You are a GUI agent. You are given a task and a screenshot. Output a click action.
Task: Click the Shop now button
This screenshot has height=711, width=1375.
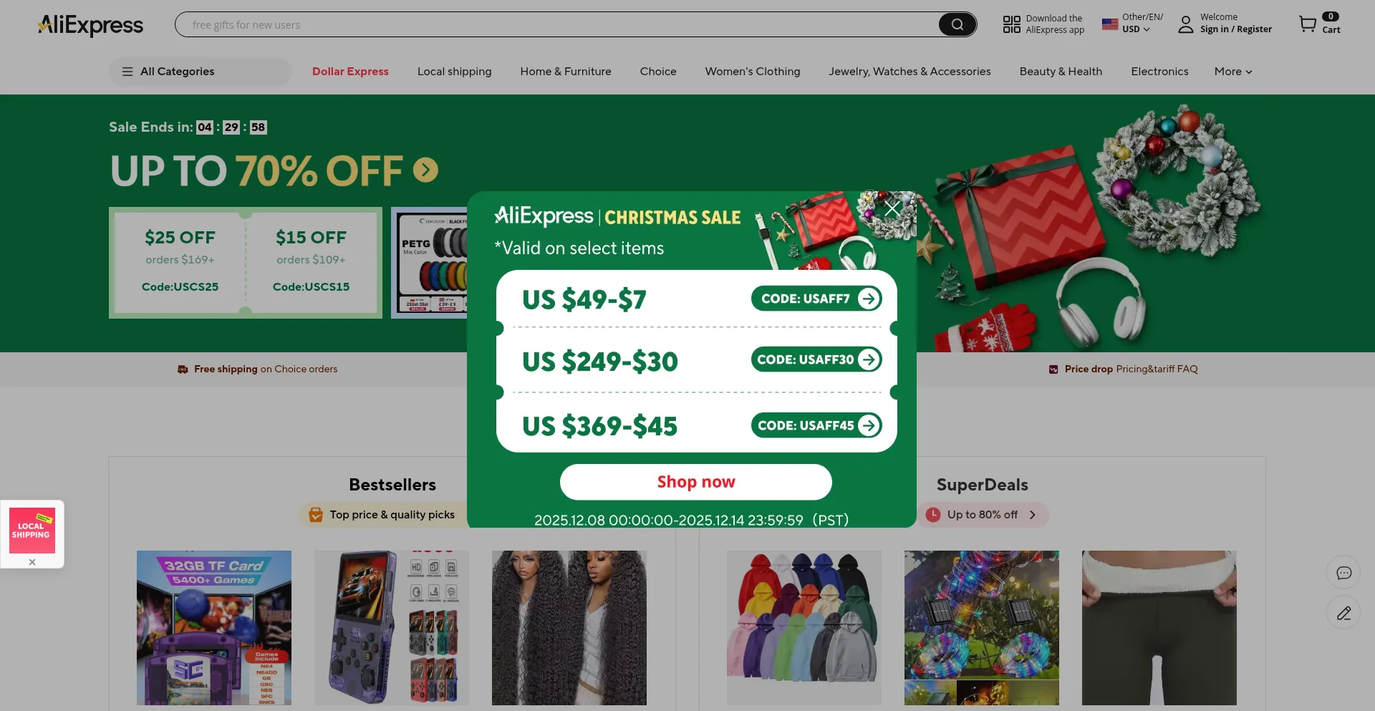point(696,482)
